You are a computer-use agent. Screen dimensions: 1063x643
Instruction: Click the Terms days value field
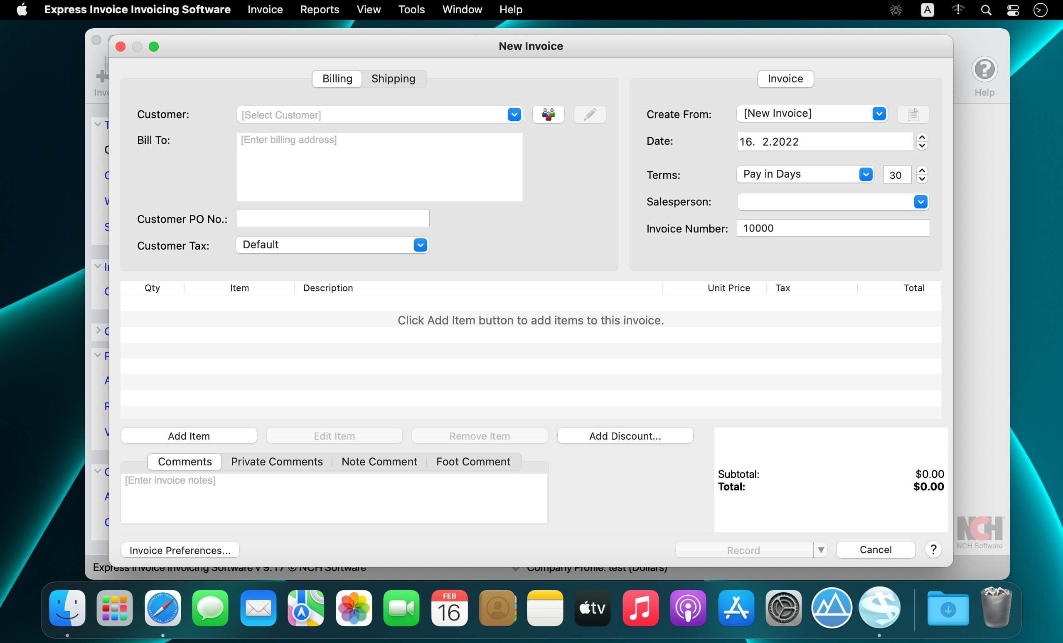coord(897,174)
